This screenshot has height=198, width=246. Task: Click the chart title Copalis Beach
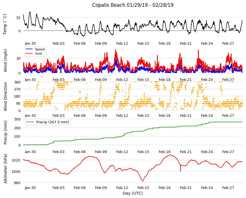[109, 5]
